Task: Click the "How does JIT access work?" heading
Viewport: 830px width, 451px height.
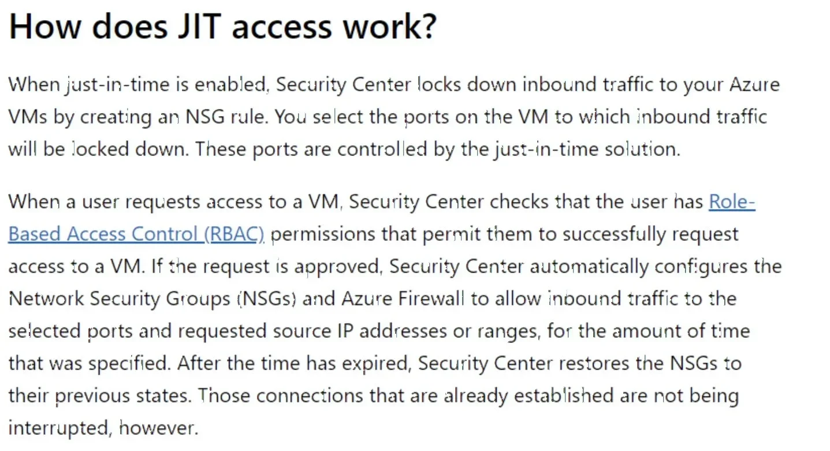Action: coord(222,26)
